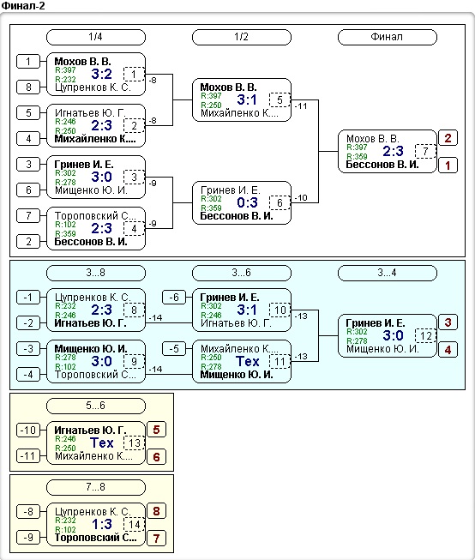Select seed box number 5
Viewport: 475px width, 560px height.
click(28, 113)
